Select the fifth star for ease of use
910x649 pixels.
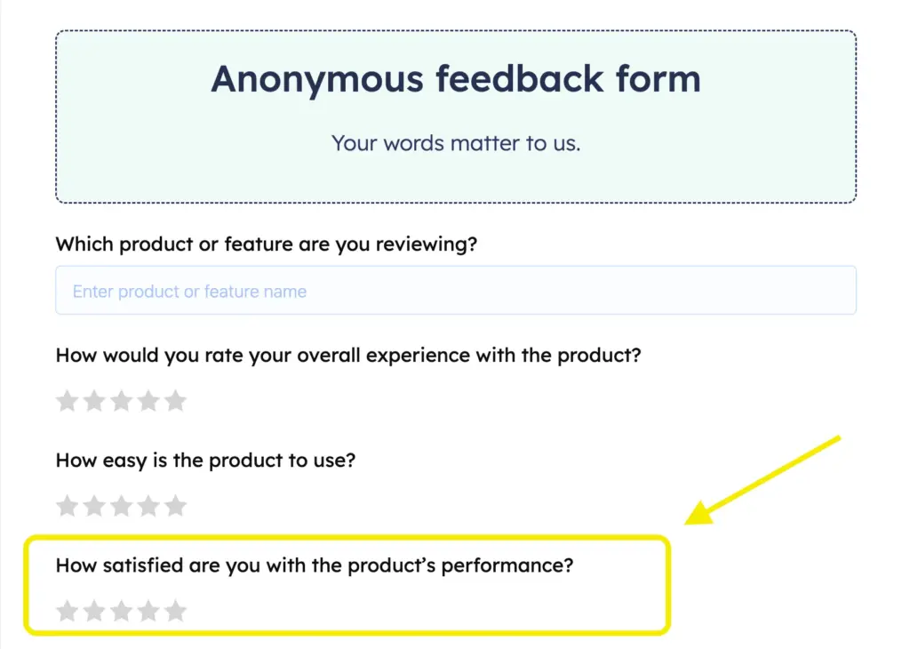(174, 505)
